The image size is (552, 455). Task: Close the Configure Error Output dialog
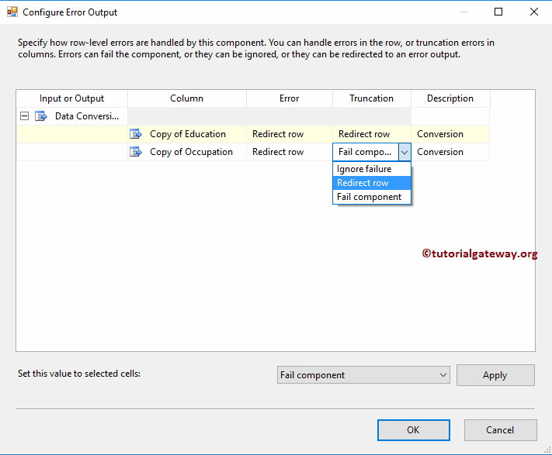tap(533, 12)
